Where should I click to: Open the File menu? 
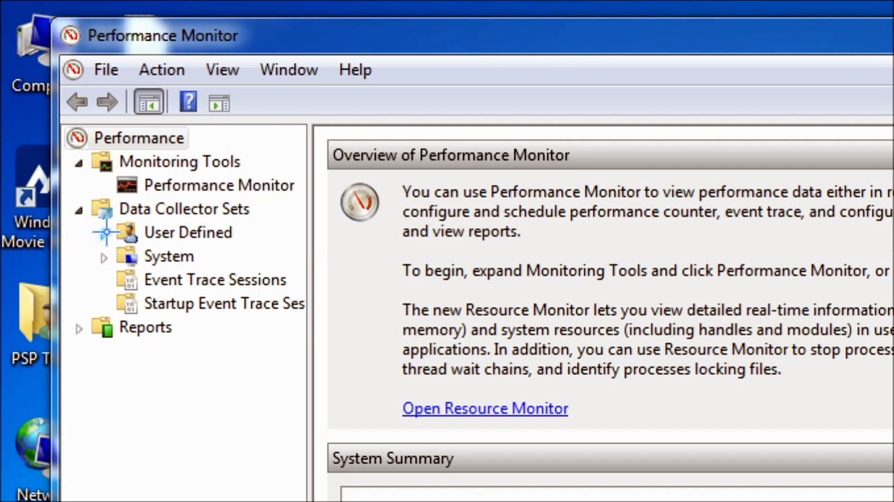pyautogui.click(x=106, y=70)
